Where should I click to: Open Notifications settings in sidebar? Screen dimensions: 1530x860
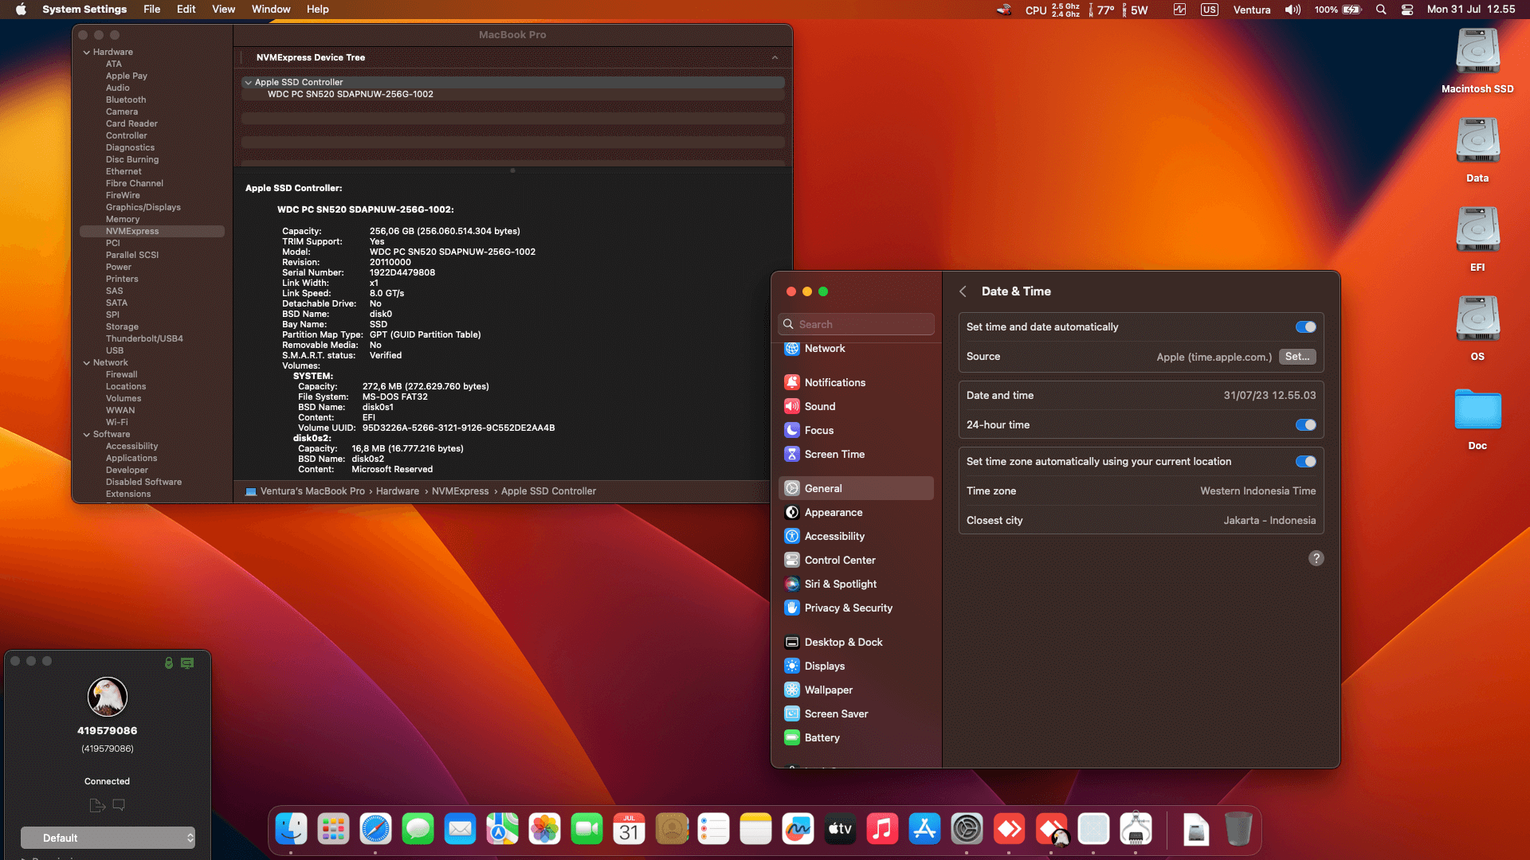click(856, 382)
